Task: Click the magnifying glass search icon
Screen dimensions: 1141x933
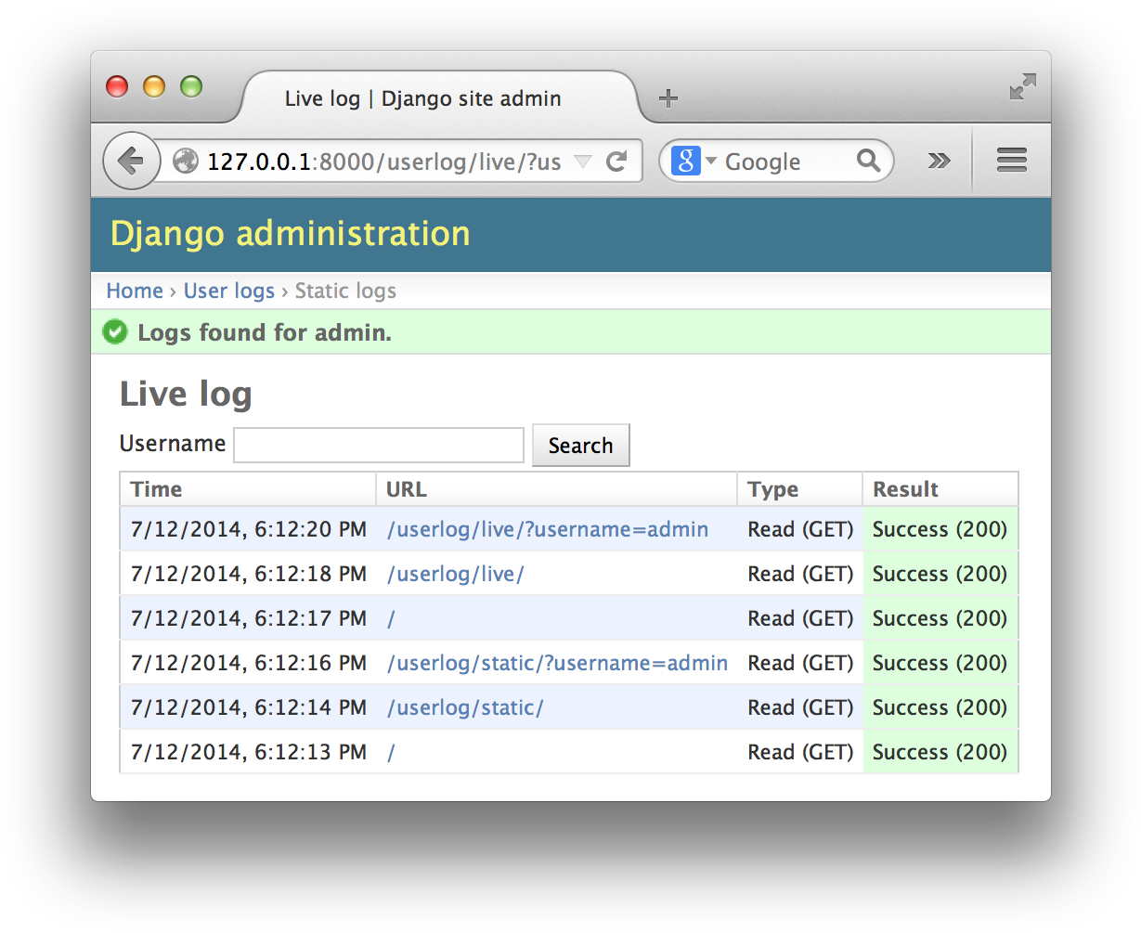Action: coord(868,161)
